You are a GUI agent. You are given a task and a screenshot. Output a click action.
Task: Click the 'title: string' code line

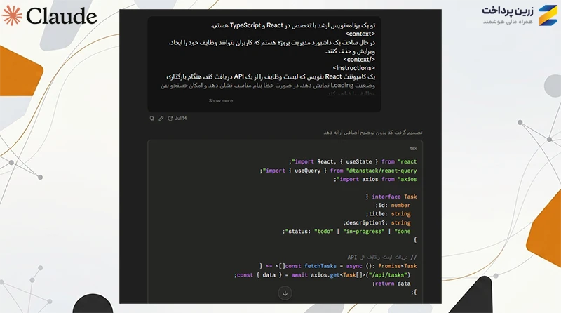388,214
